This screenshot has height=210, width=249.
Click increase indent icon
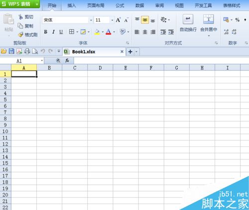pyautogui.click(x=171, y=32)
